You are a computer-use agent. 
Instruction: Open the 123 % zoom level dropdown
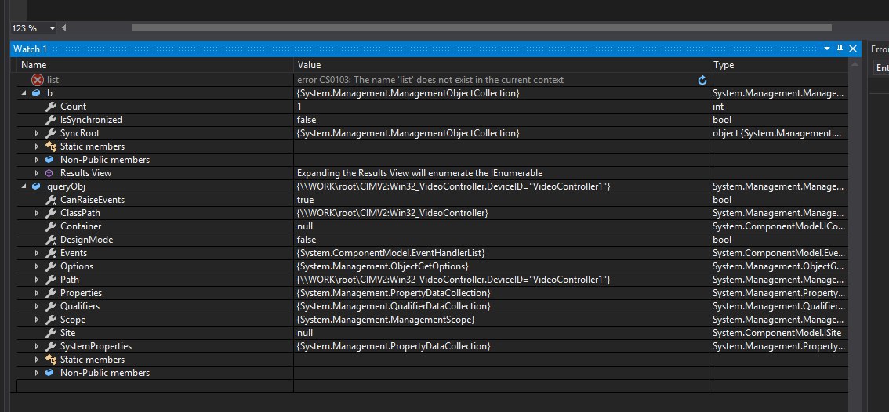point(53,28)
